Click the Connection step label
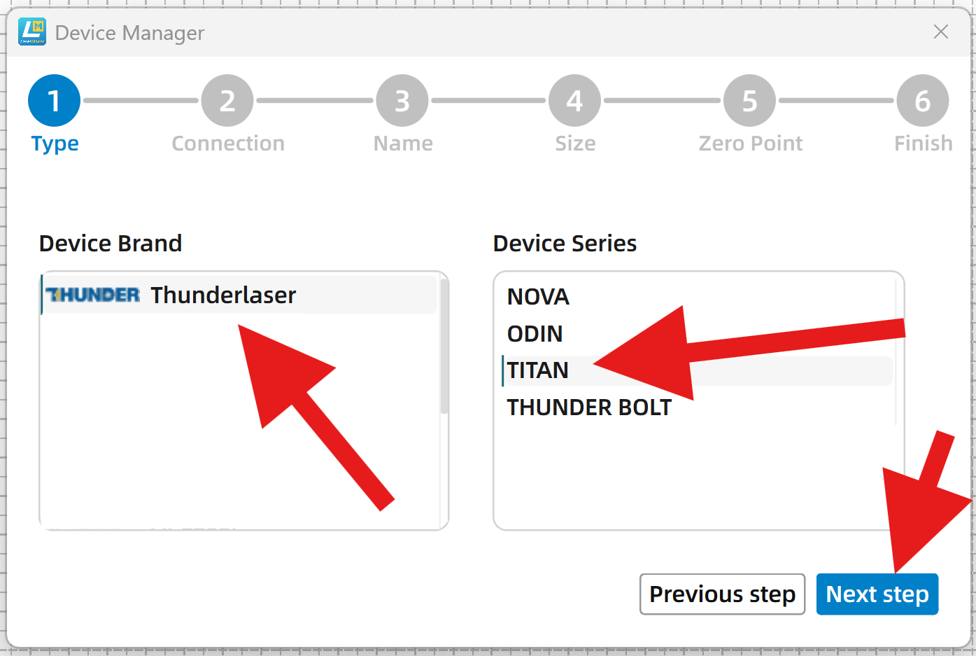Screen dimensions: 976x656 228,144
